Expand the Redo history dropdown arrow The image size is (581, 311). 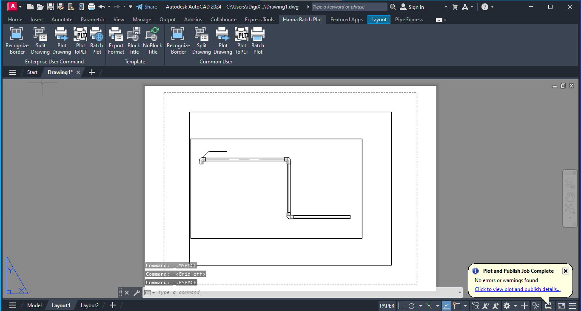[x=124, y=7]
